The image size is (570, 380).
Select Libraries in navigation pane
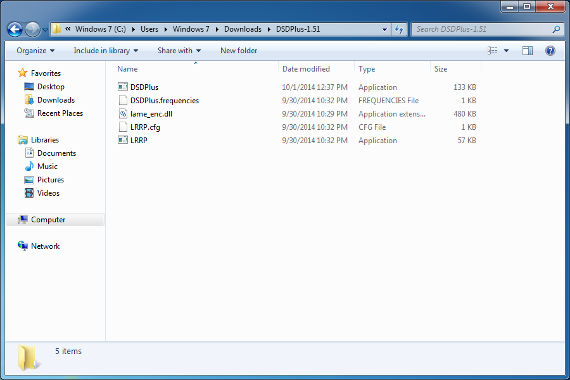pos(45,140)
